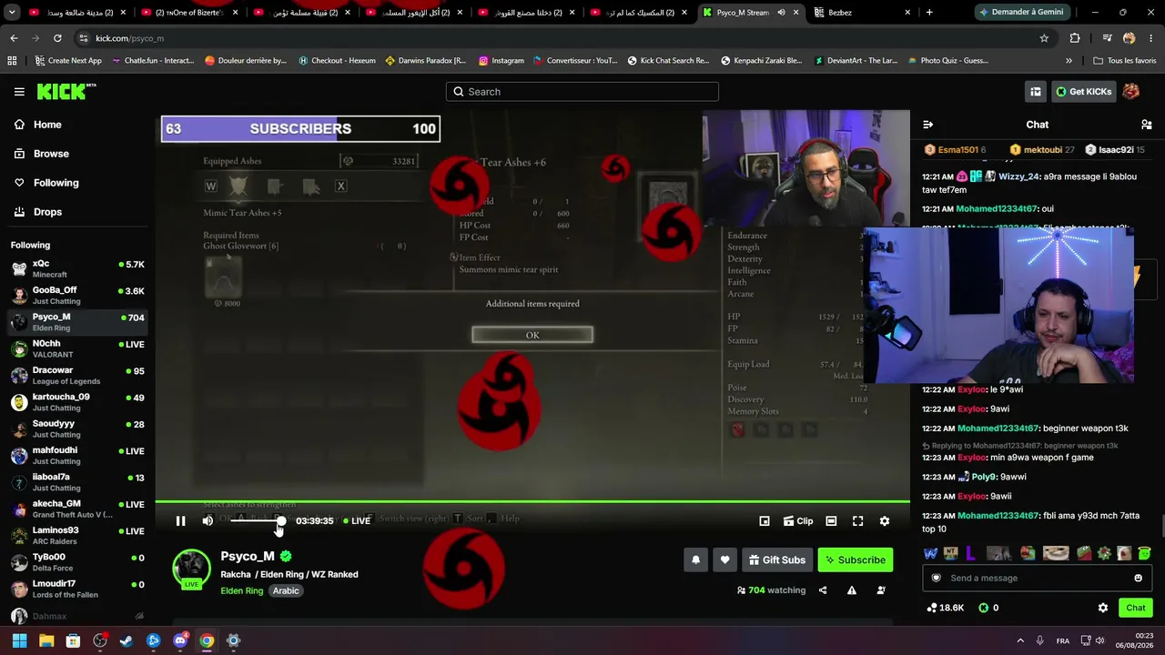Mute the Psyco_M Stream tab audio
Screen dimensions: 1165x655
781,13
